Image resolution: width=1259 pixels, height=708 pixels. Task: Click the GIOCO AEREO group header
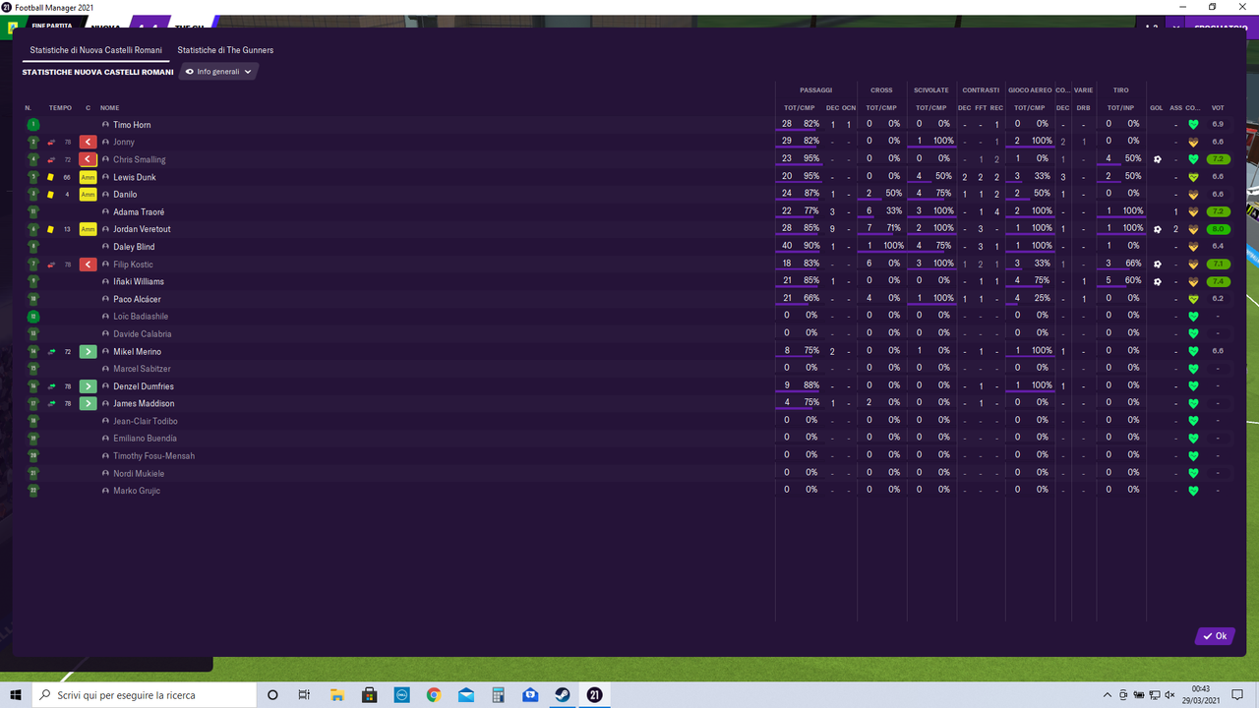pyautogui.click(x=1030, y=90)
